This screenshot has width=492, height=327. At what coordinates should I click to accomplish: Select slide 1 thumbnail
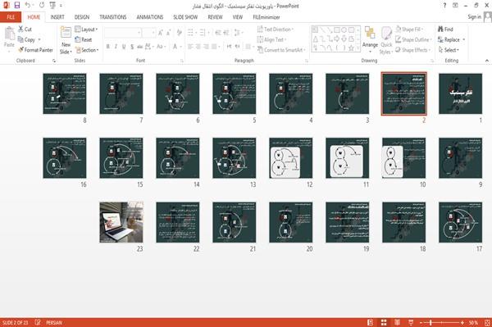point(460,93)
